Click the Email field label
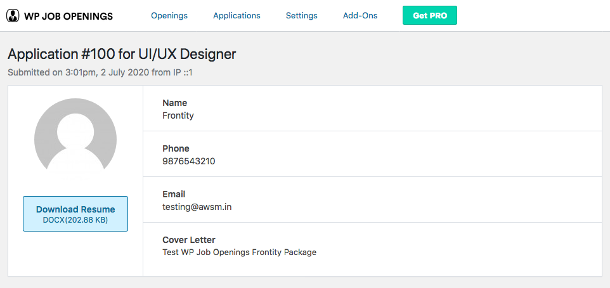The image size is (610, 288). click(x=174, y=194)
